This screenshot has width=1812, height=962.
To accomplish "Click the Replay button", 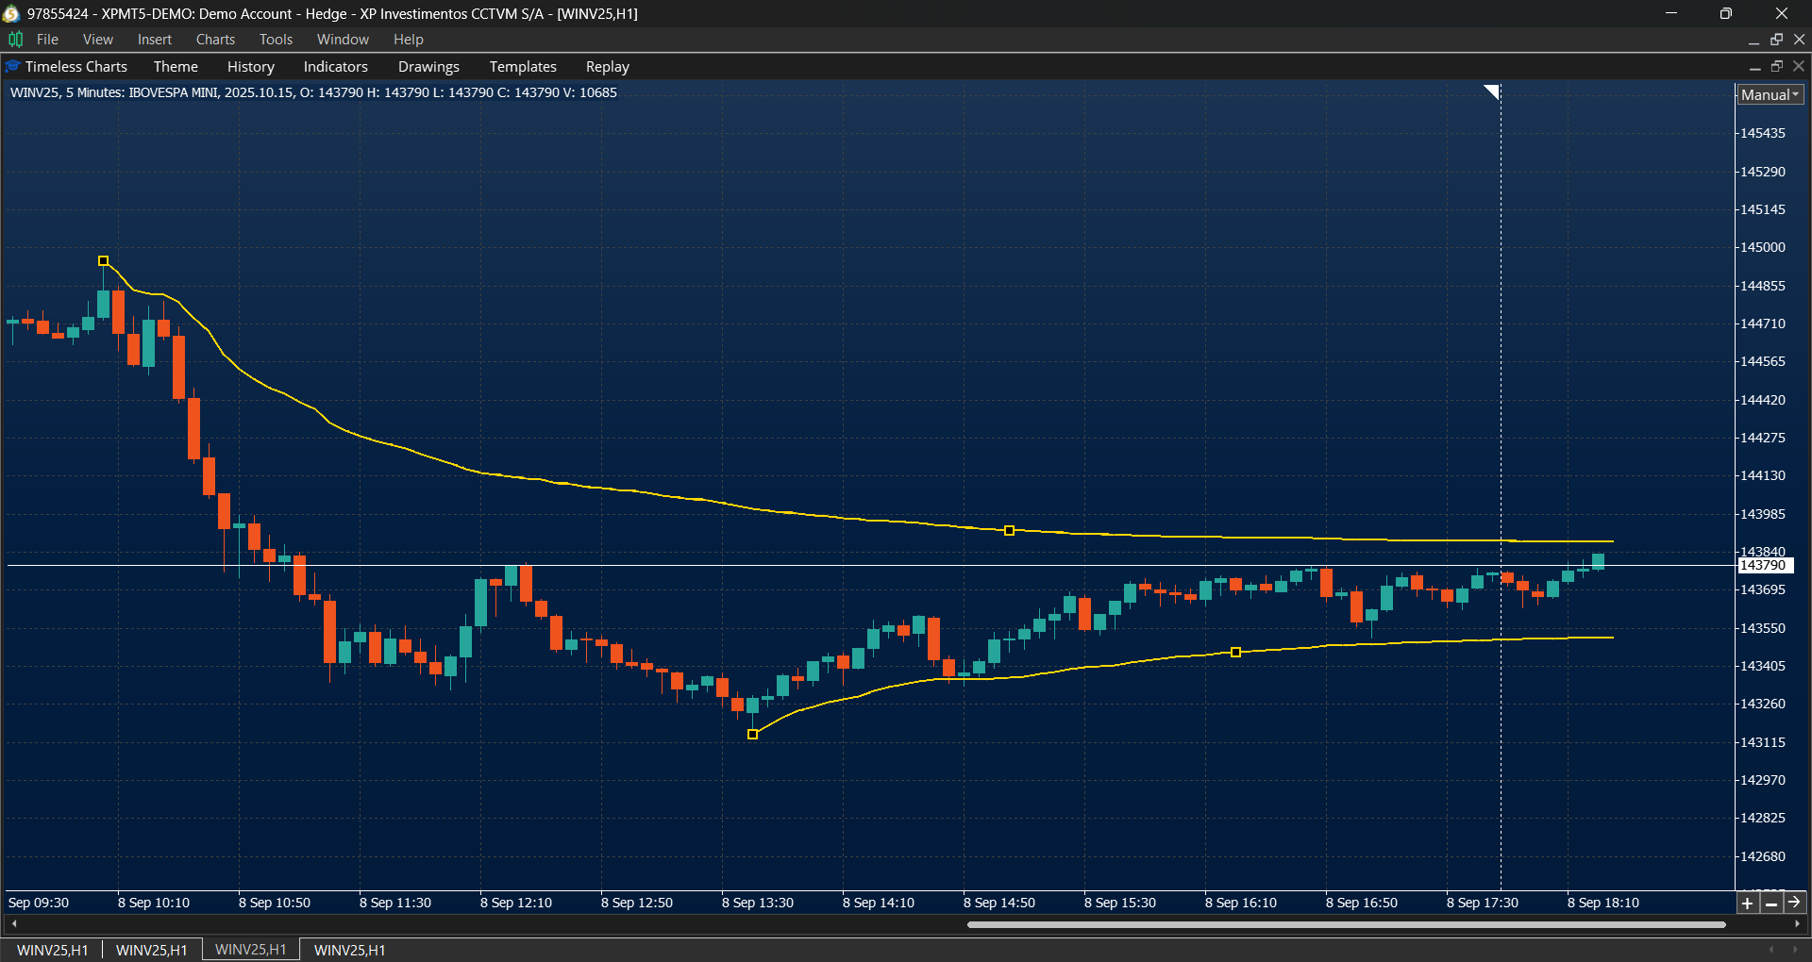I will (607, 66).
